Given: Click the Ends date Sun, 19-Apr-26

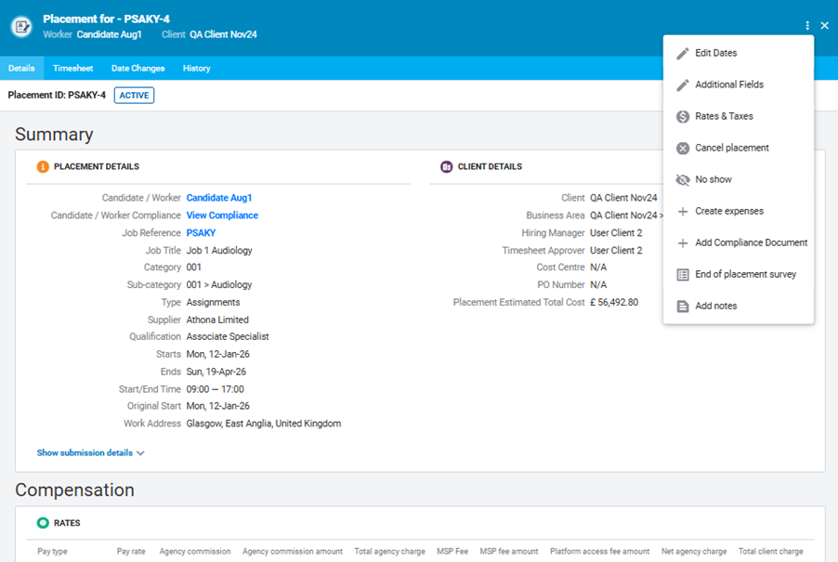Looking at the screenshot, I should tap(216, 372).
